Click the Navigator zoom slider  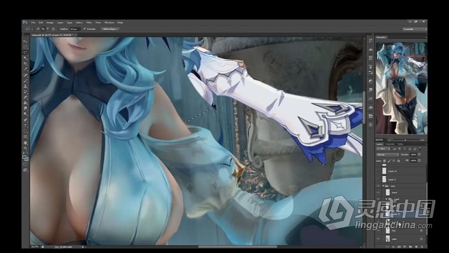pos(405,140)
